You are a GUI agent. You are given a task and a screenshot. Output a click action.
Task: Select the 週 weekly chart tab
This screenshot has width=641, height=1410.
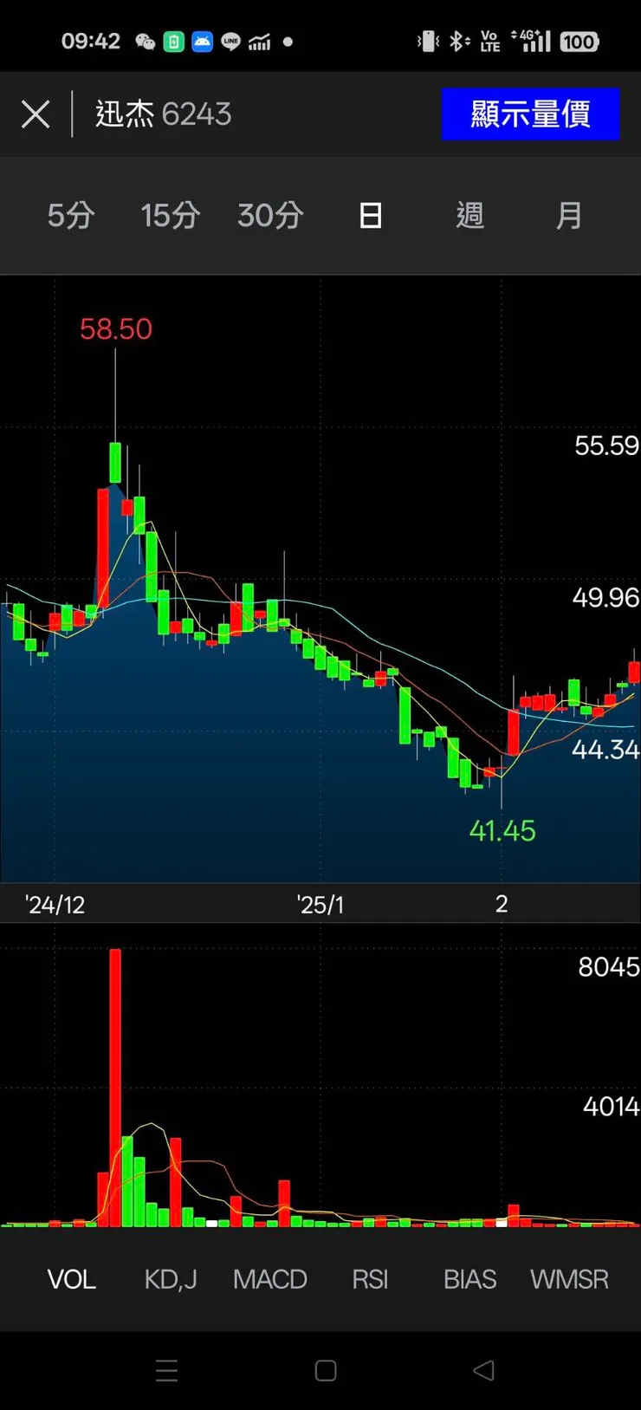click(470, 215)
